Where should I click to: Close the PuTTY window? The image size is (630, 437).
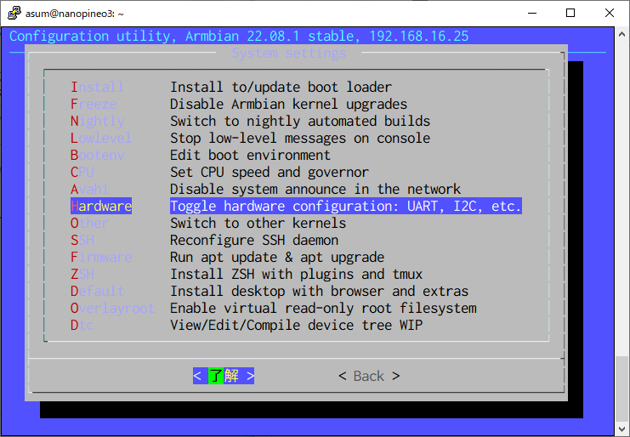609,13
